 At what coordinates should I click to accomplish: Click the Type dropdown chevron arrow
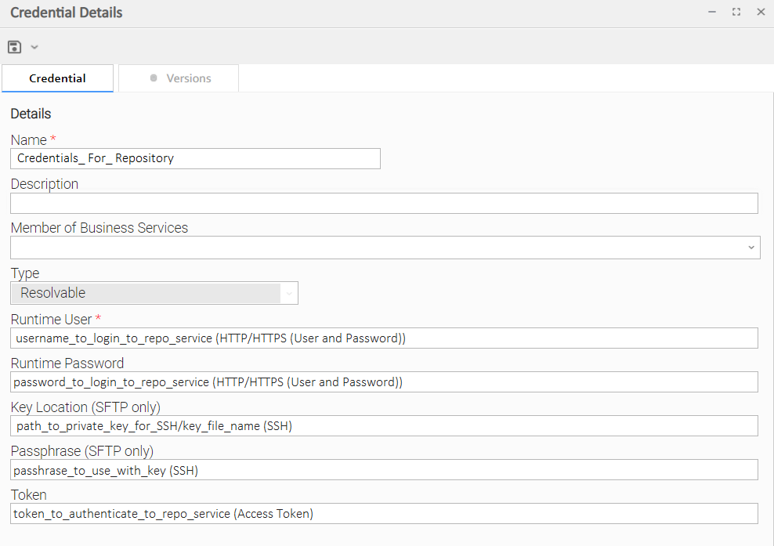289,294
